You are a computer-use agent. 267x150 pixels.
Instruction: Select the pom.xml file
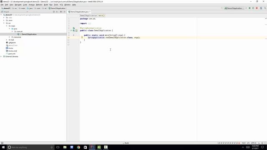pos(10,54)
